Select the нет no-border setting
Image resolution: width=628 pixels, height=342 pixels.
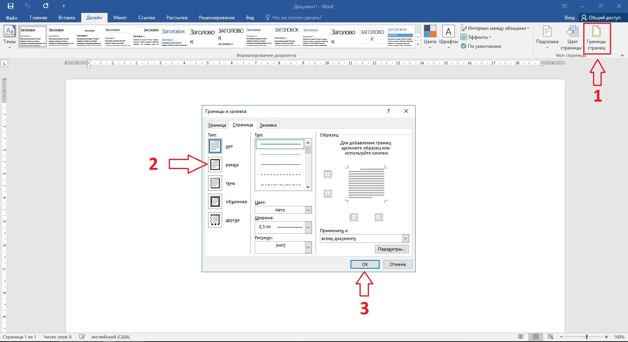pyautogui.click(x=215, y=146)
